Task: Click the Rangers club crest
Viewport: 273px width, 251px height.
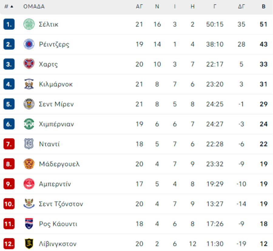Action: [x=29, y=44]
